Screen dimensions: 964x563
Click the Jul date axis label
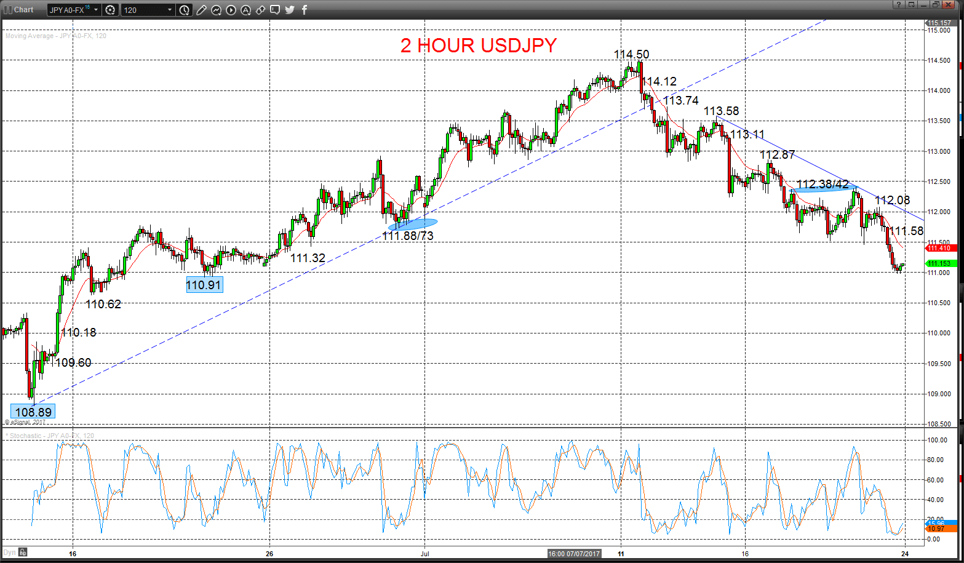tap(425, 553)
